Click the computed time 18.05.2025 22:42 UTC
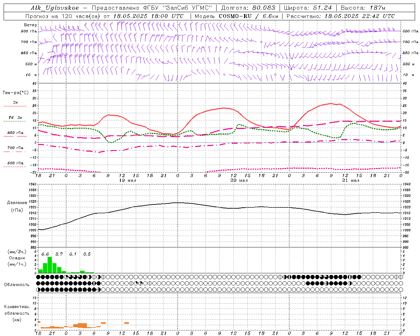The height and width of the screenshot is (336, 420). pos(360,16)
